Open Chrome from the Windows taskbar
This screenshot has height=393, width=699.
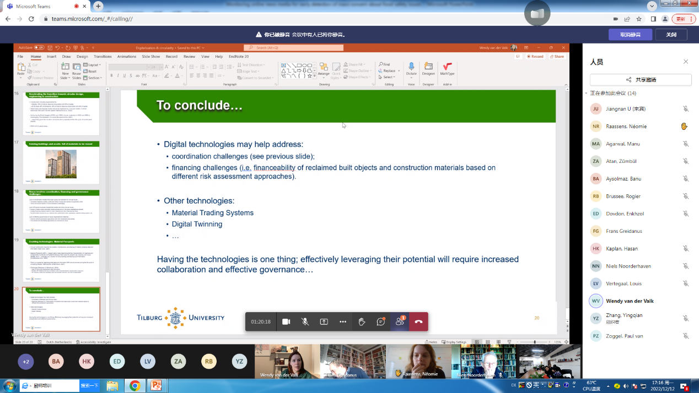[135, 386]
